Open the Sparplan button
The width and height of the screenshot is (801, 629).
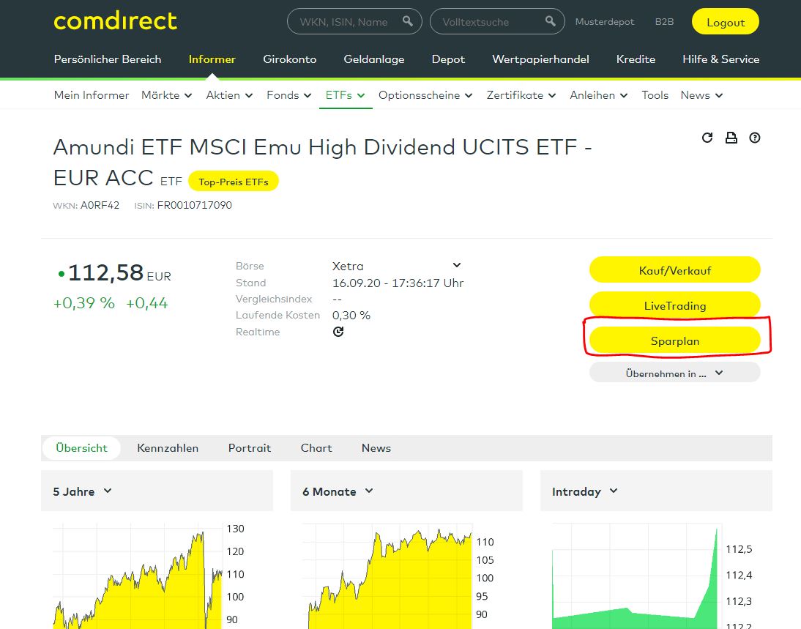tap(674, 340)
